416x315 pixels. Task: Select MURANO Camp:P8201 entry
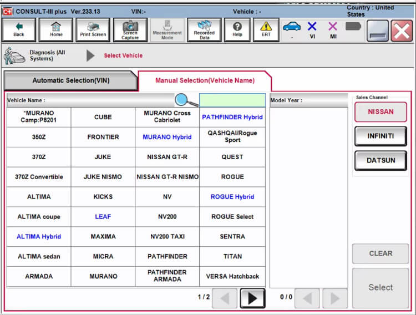39,117
